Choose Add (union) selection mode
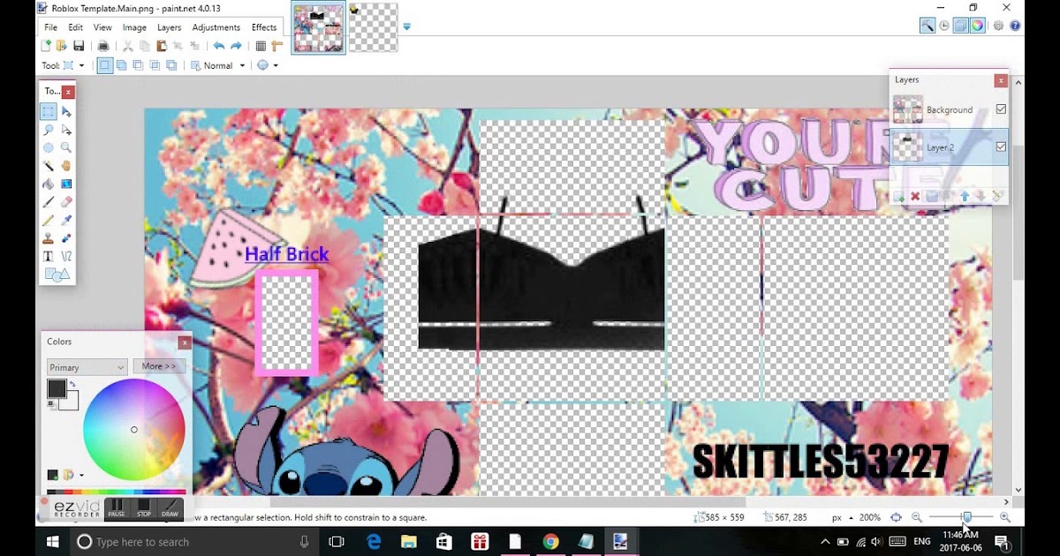This screenshot has width=1060, height=556. point(122,65)
